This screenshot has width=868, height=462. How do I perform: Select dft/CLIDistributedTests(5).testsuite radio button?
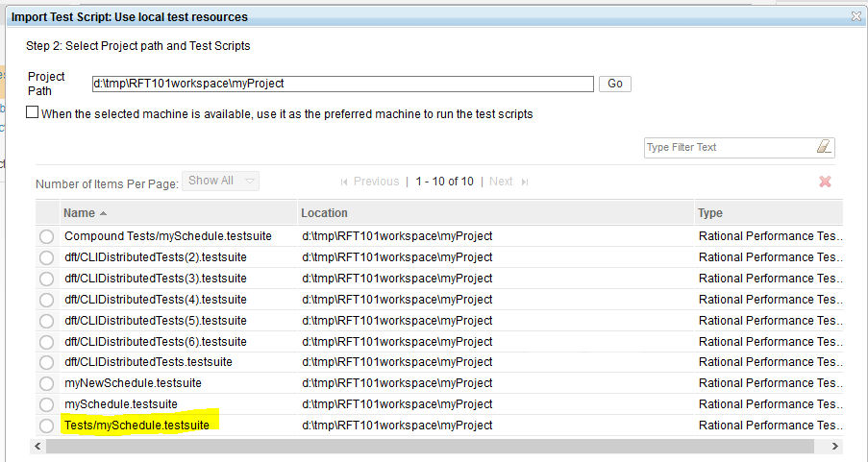[46, 321]
